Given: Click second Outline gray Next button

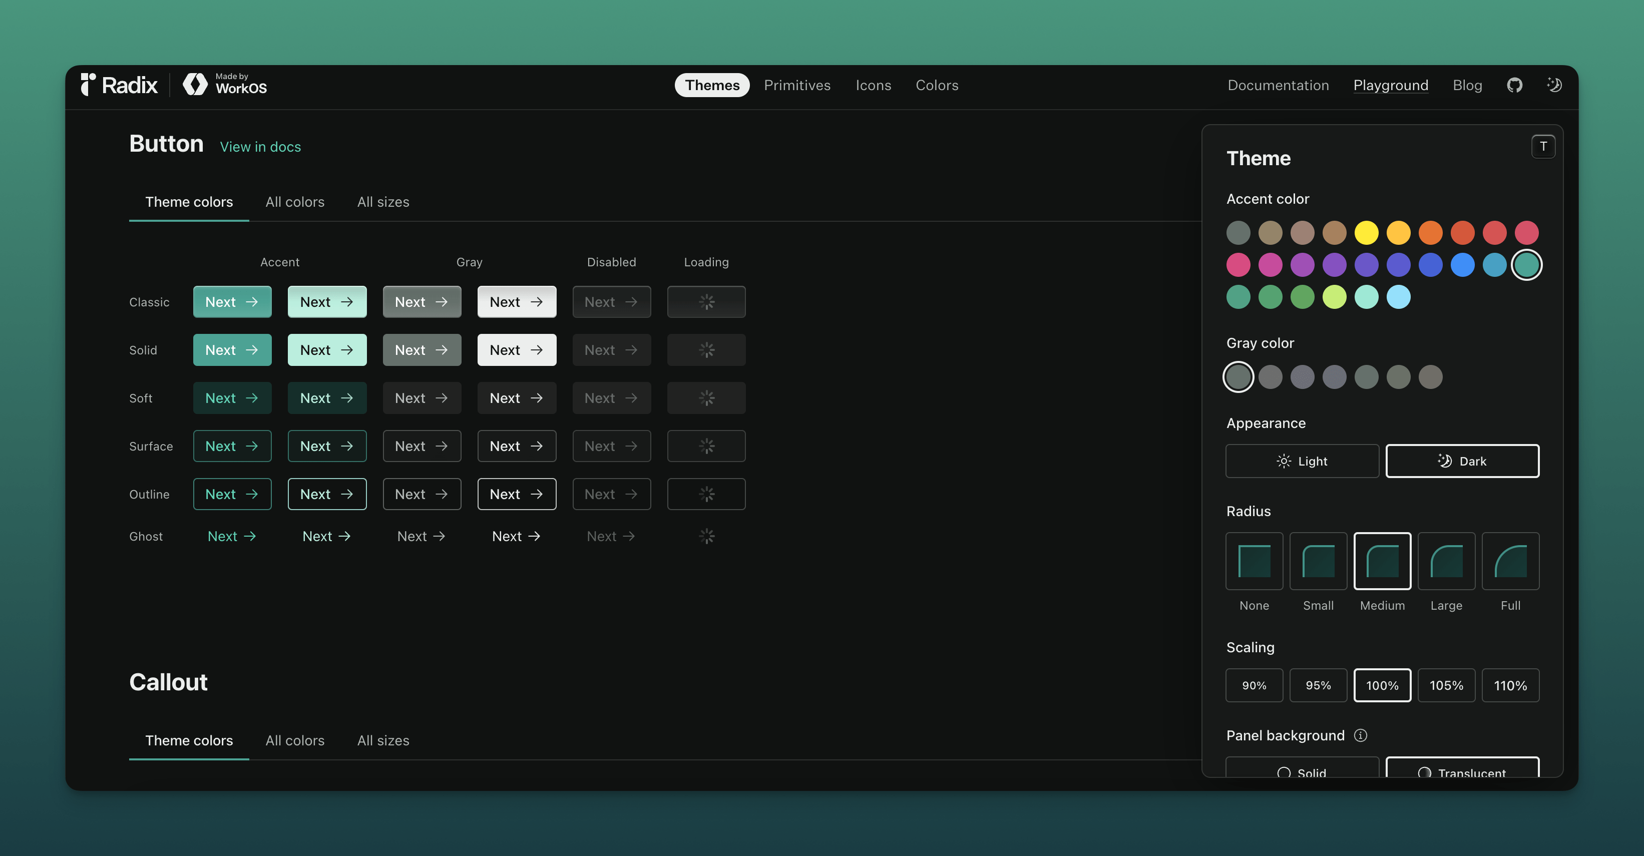Looking at the screenshot, I should point(517,494).
